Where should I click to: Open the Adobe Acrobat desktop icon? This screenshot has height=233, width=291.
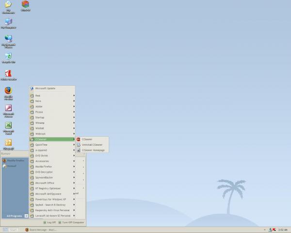coord(8,75)
